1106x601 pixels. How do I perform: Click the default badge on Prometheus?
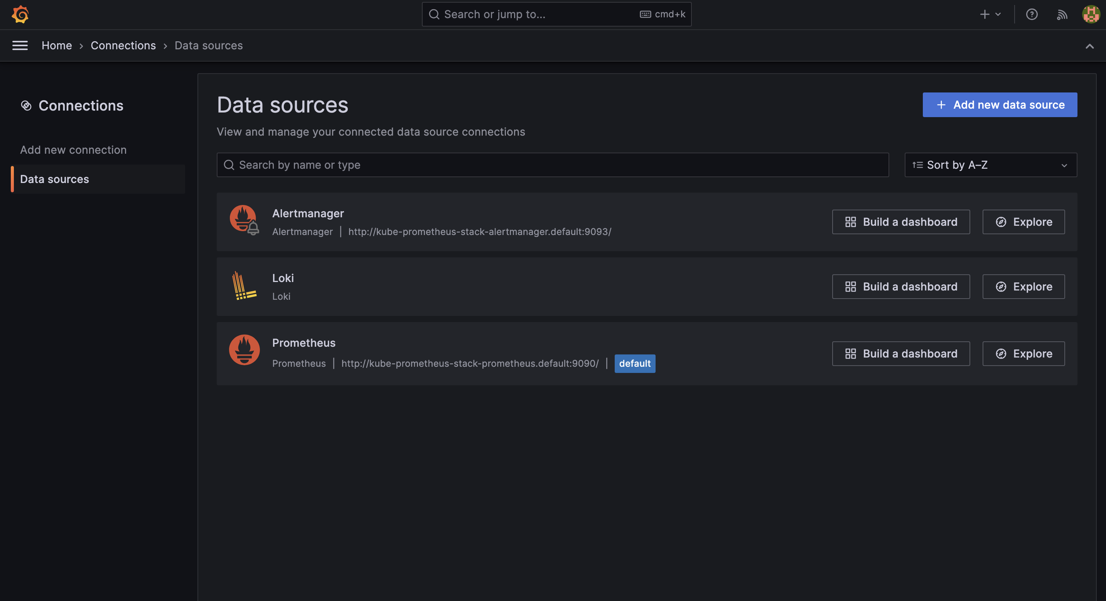(634, 363)
